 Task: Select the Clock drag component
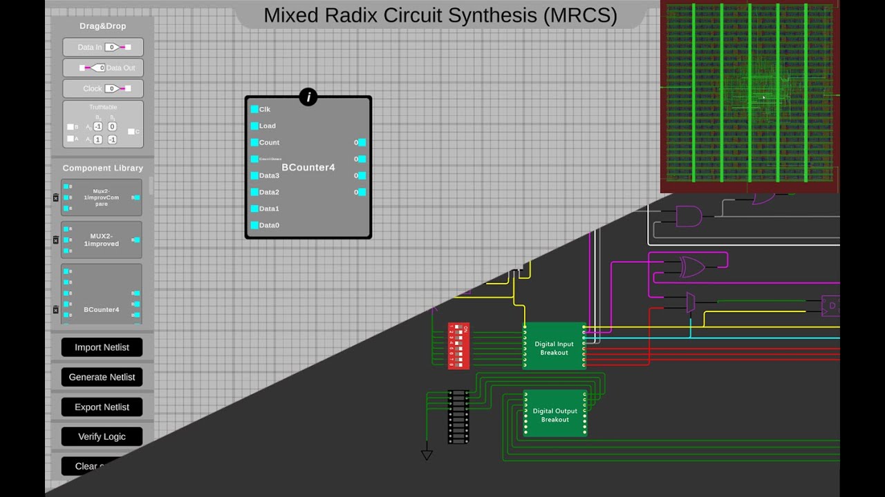(103, 88)
